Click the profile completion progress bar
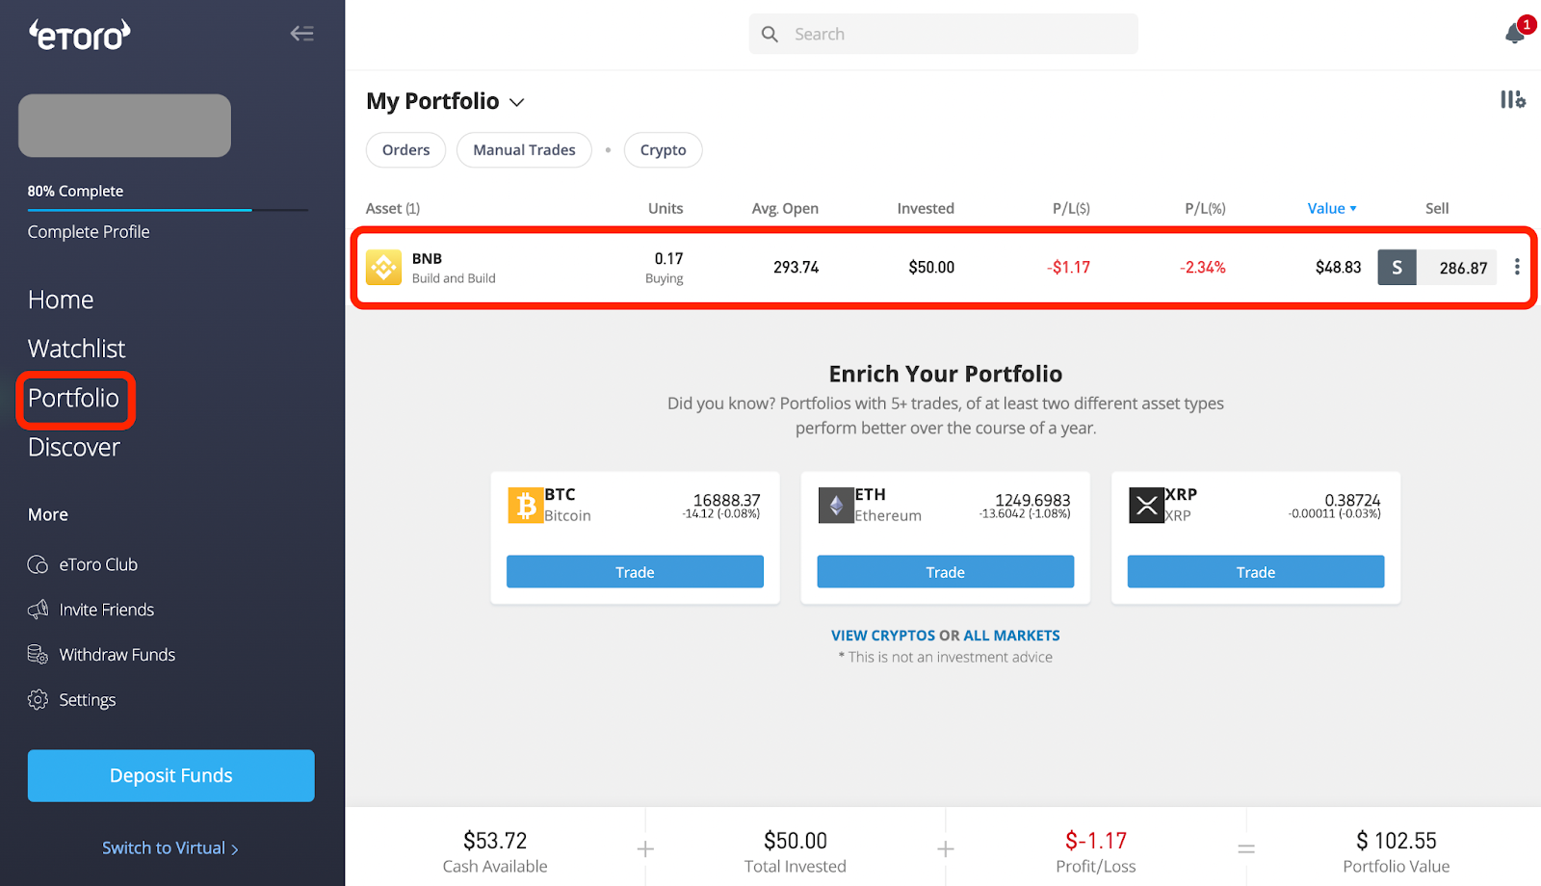 pos(168,210)
